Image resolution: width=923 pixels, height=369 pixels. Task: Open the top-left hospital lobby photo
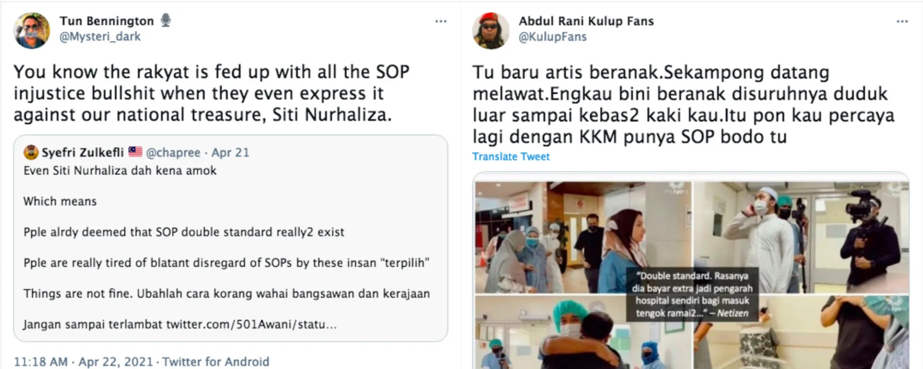tap(583, 237)
